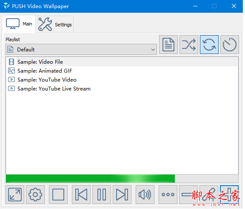Click the fullscreen expand arrows icon

[15, 195]
